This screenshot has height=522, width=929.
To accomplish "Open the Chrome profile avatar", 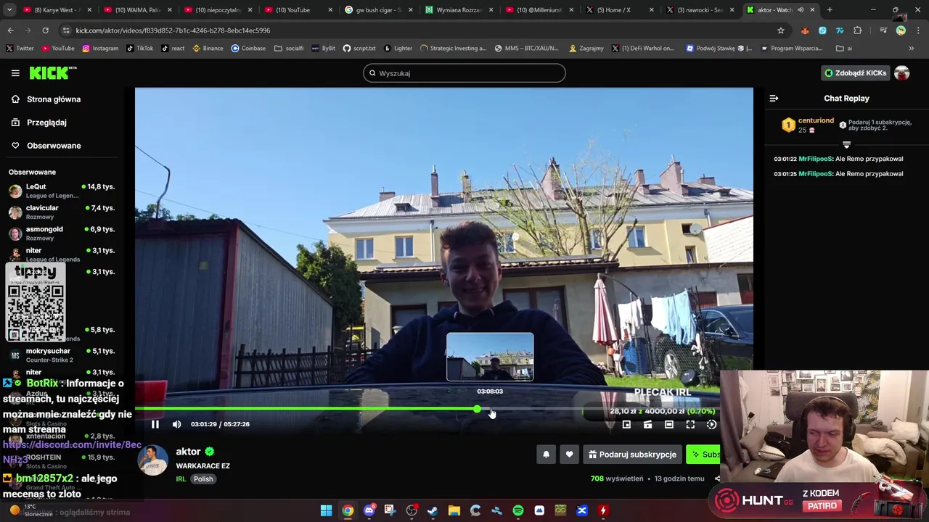I will click(901, 30).
